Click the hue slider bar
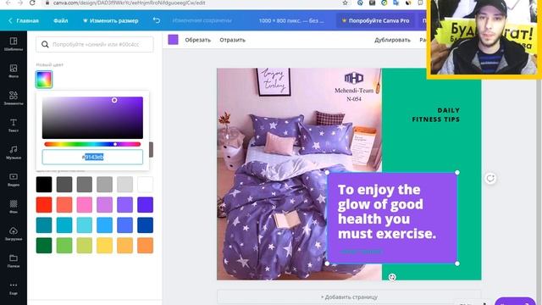This screenshot has height=305, width=542. tap(92, 144)
